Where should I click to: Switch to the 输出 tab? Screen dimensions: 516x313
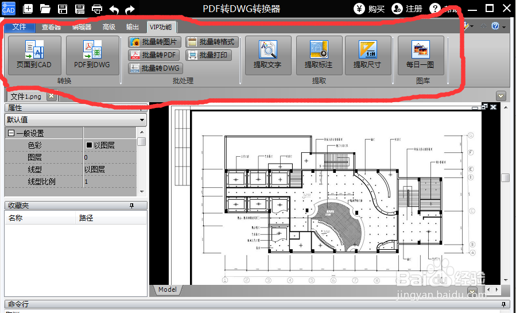tap(132, 27)
